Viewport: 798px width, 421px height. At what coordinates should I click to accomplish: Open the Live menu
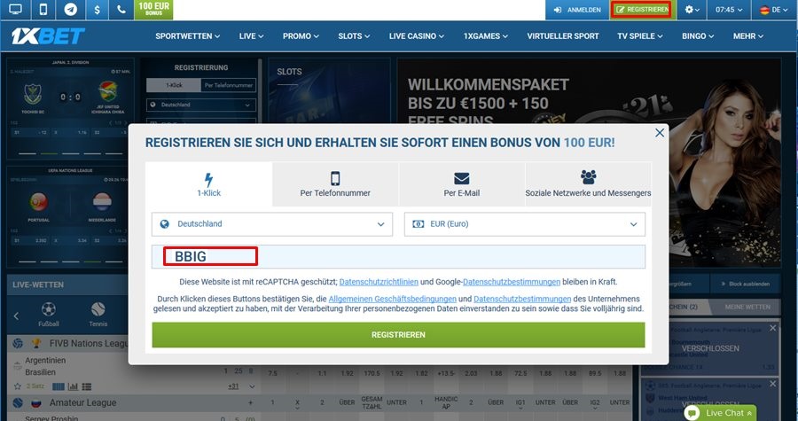pos(252,36)
